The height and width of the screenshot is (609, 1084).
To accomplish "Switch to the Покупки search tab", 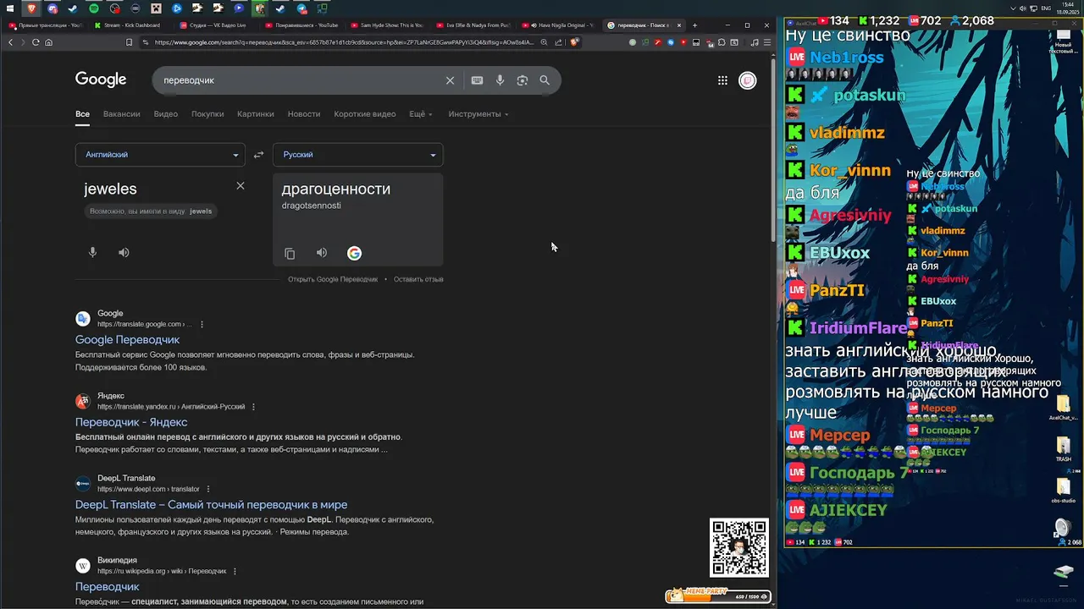I will pyautogui.click(x=207, y=114).
